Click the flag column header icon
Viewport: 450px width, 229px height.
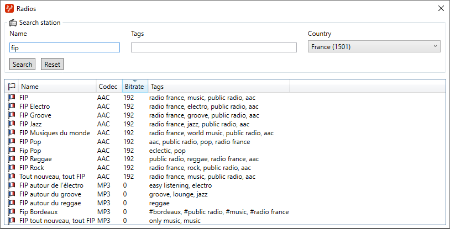click(12, 87)
